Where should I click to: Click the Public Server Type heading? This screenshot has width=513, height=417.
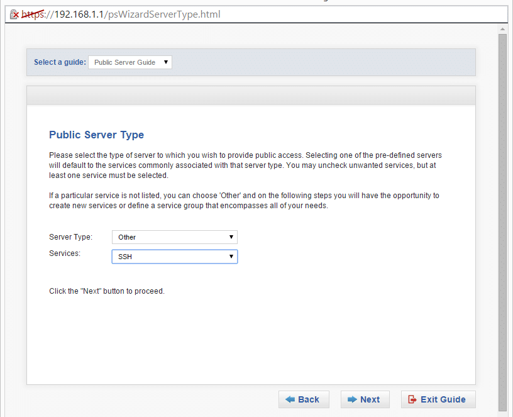tap(97, 135)
